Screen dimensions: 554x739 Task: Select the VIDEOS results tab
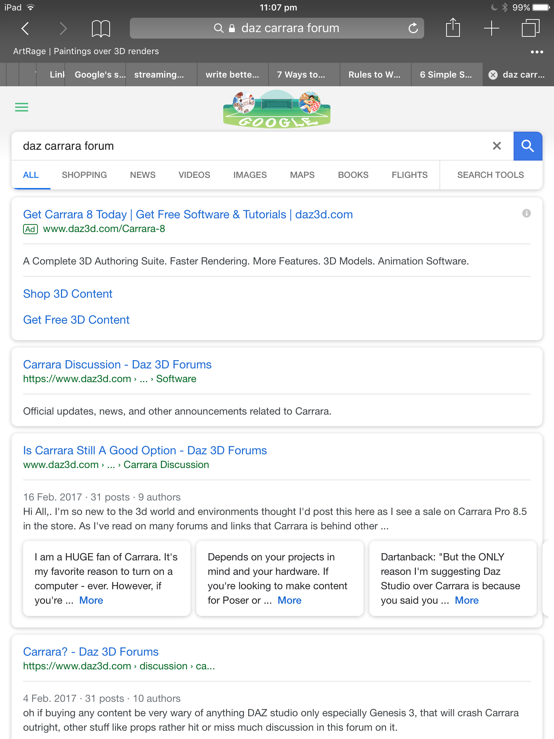194,175
